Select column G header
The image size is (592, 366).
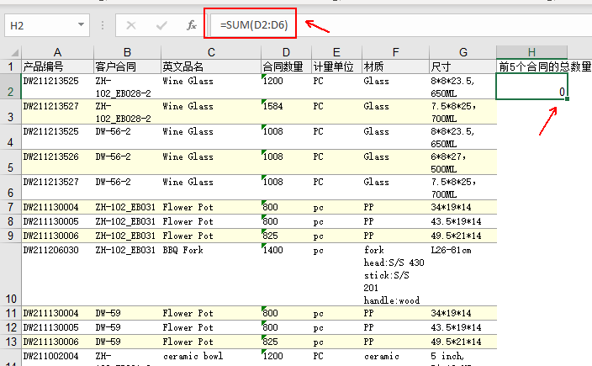[462, 52]
